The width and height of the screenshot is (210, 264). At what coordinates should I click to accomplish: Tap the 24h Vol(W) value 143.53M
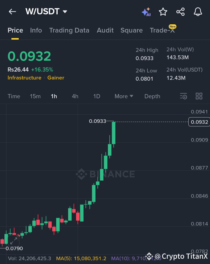pos(178,57)
